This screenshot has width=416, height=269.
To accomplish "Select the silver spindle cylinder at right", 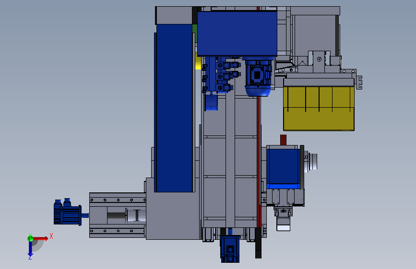I will [x=311, y=161].
